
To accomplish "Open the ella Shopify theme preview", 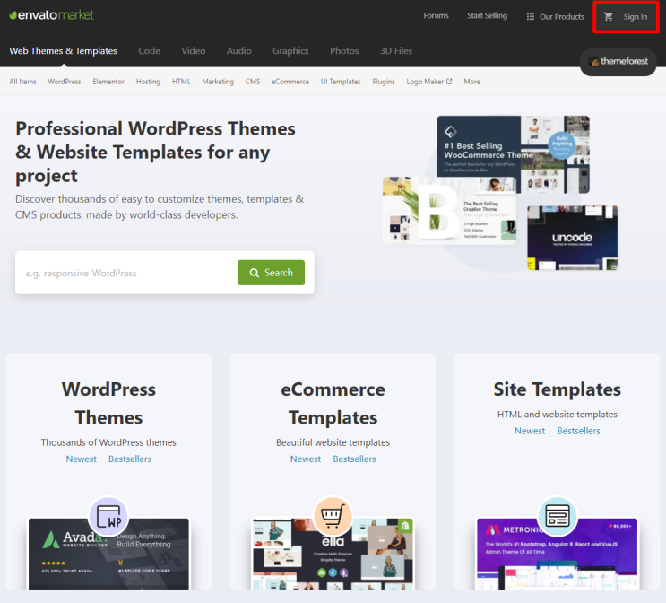I will pyautogui.click(x=333, y=554).
